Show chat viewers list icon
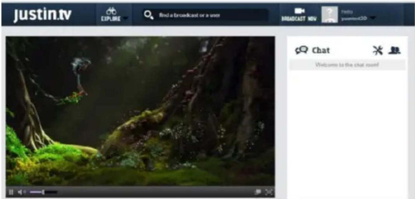The image size is (415, 199). (394, 50)
